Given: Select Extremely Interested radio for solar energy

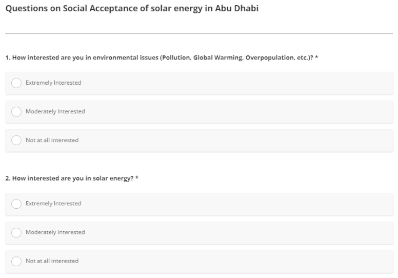Looking at the screenshot, I should [16, 204].
